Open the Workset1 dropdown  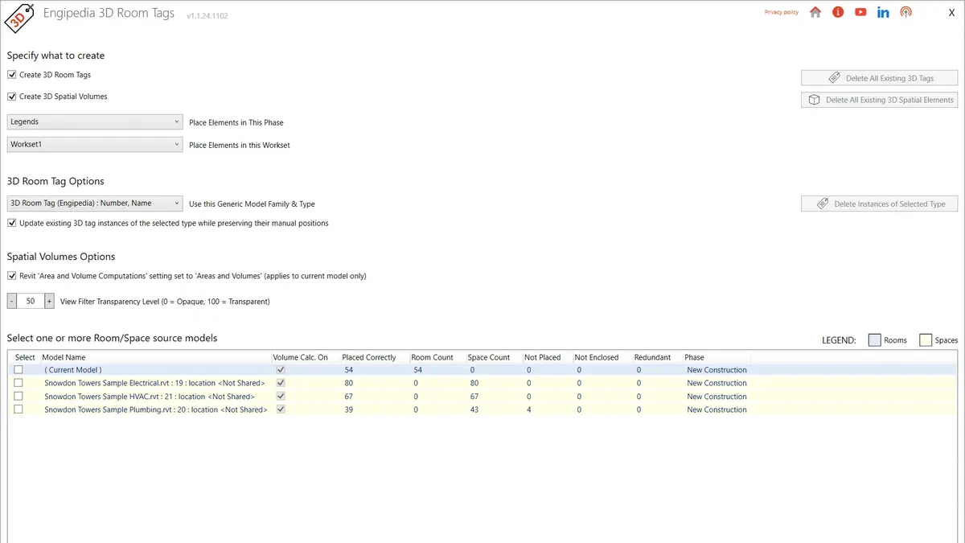(95, 145)
